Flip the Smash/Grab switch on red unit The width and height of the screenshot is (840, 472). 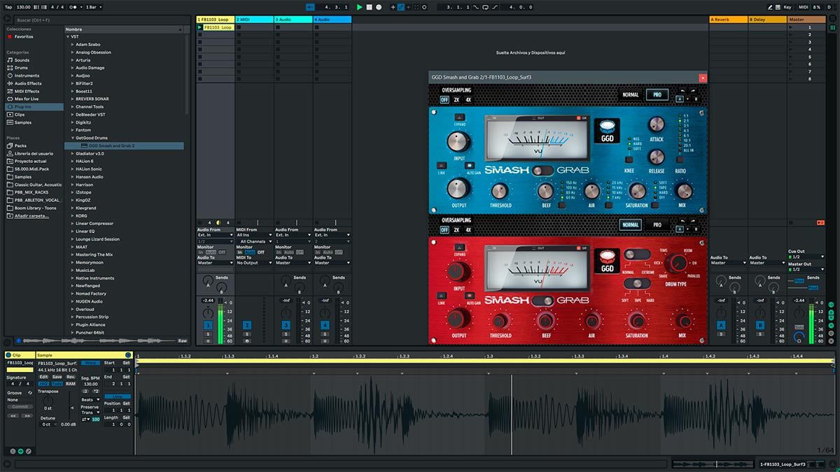542,301
